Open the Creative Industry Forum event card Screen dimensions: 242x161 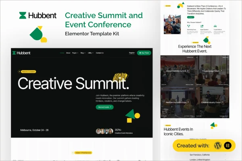[212, 102]
